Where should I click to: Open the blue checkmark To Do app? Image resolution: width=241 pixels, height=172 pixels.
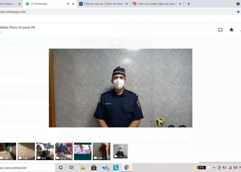[x=105, y=168]
